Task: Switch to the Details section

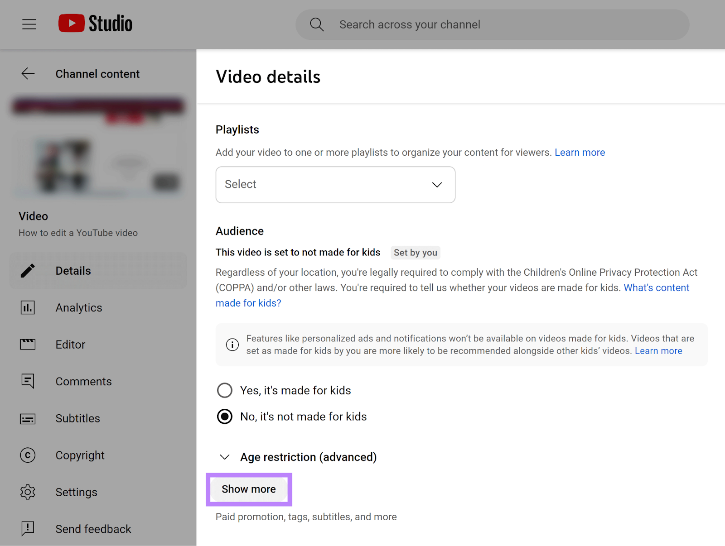Action: click(x=72, y=270)
